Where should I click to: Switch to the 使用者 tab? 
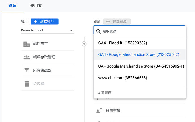36,6
